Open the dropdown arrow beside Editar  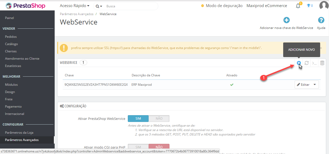(x=315, y=85)
